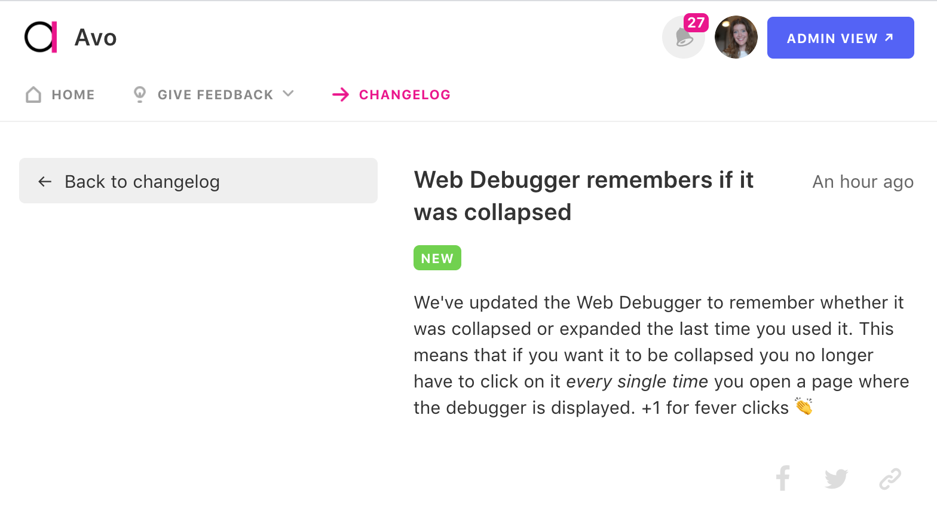
Task: Click the green NEW label tag
Action: click(437, 258)
